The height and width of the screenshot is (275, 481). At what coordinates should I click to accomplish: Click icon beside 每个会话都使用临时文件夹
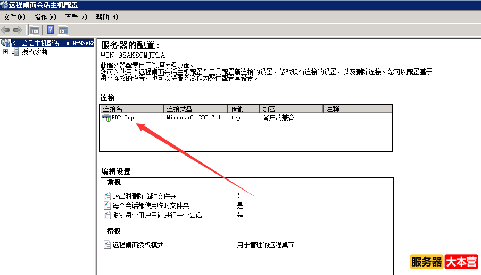pos(107,205)
